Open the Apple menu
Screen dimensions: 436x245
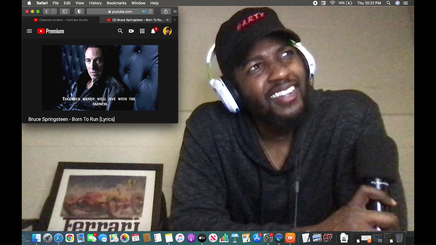pos(29,3)
